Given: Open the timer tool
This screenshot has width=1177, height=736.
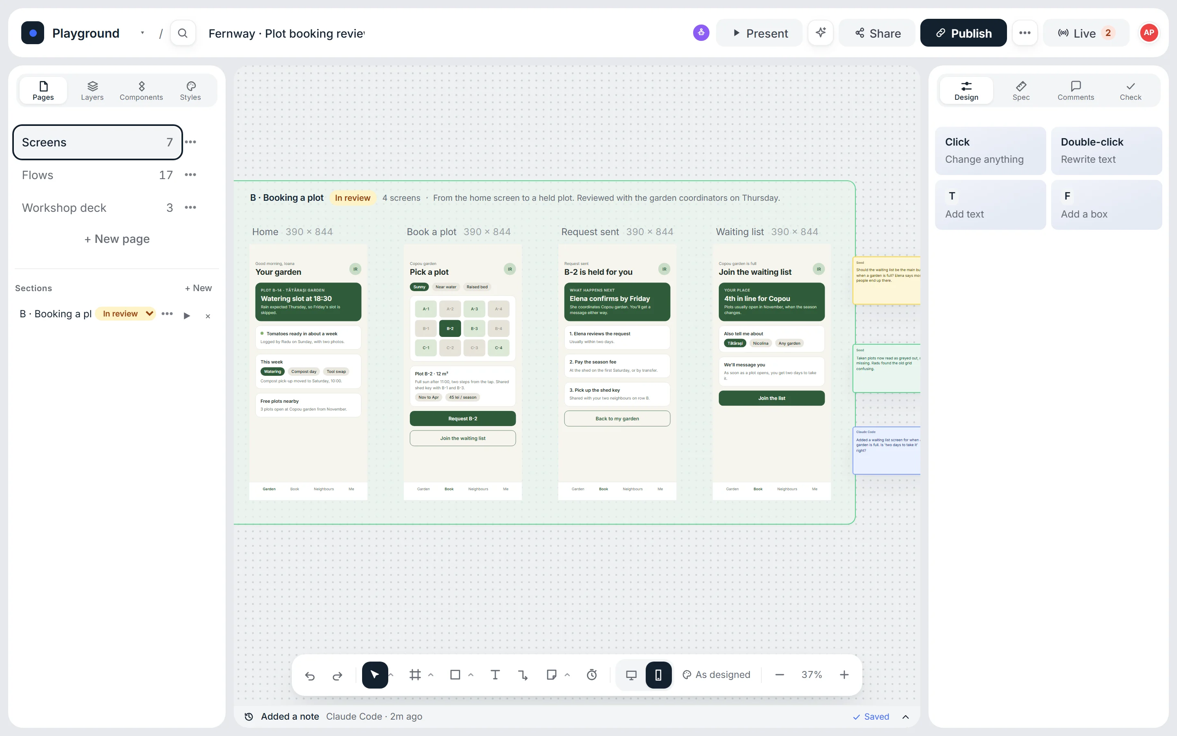Looking at the screenshot, I should tap(592, 675).
